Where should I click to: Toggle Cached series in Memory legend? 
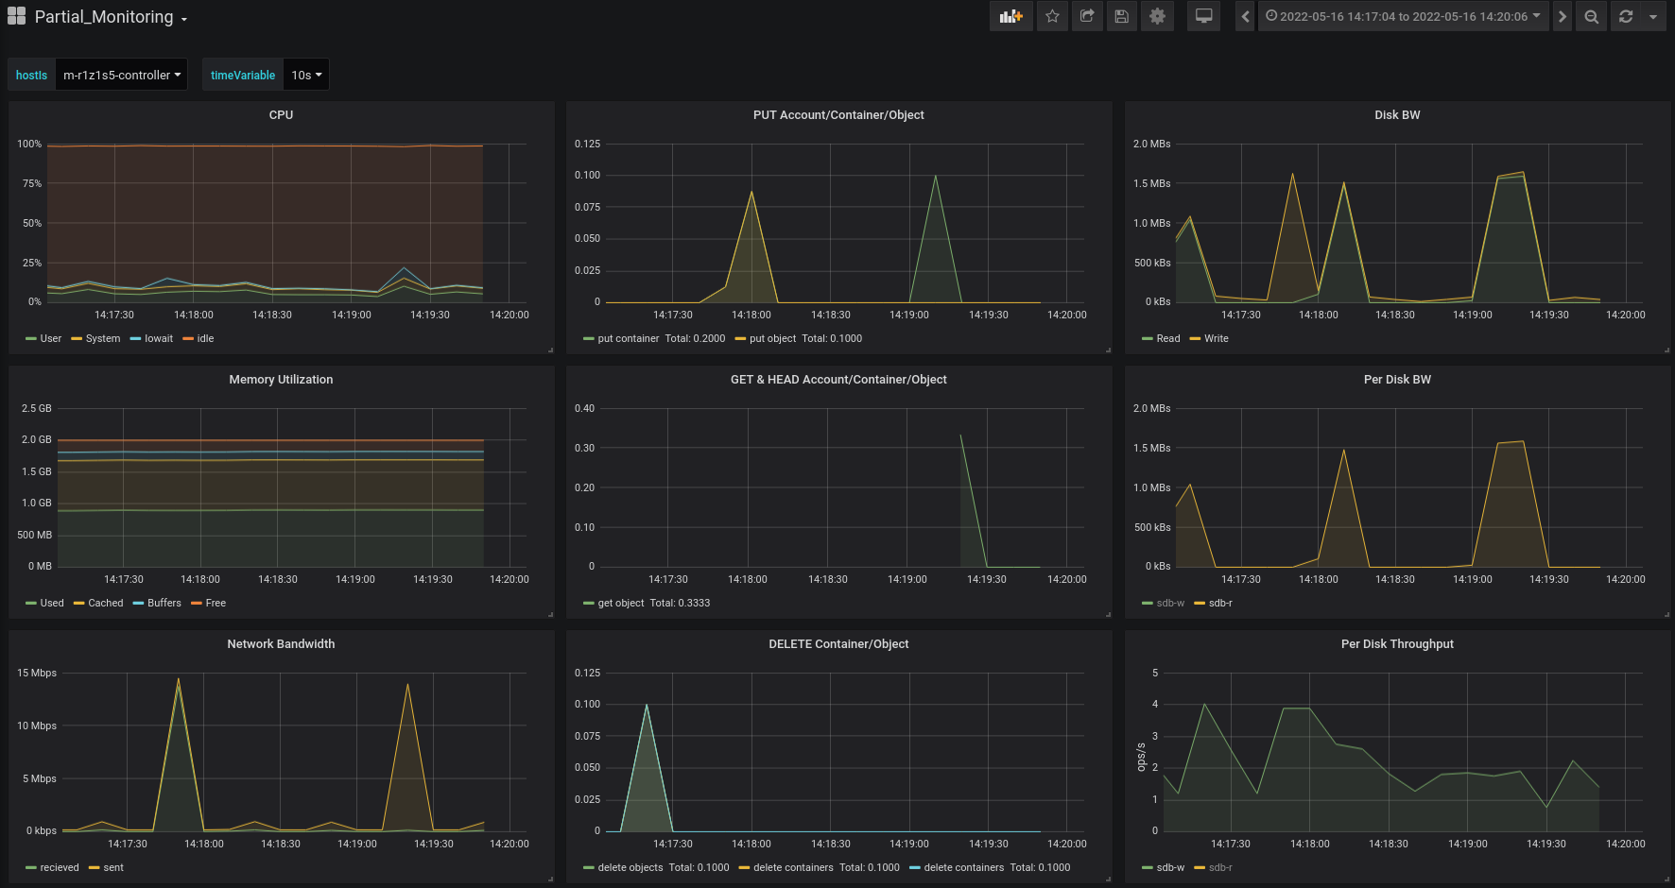point(105,603)
